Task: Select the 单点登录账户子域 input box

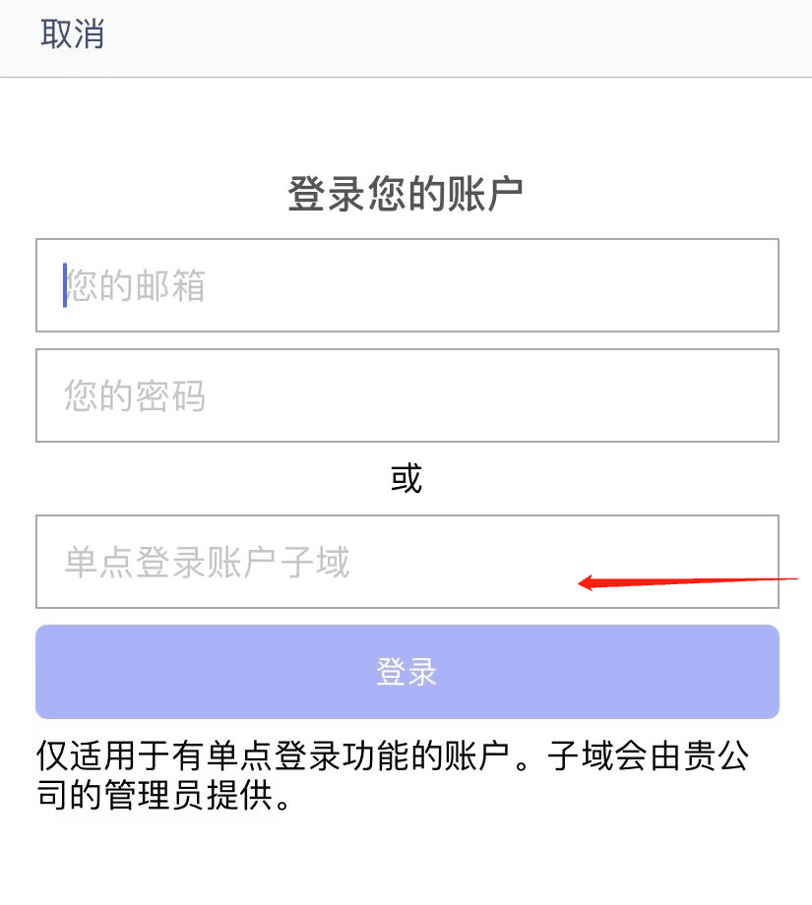Action: 406,562
